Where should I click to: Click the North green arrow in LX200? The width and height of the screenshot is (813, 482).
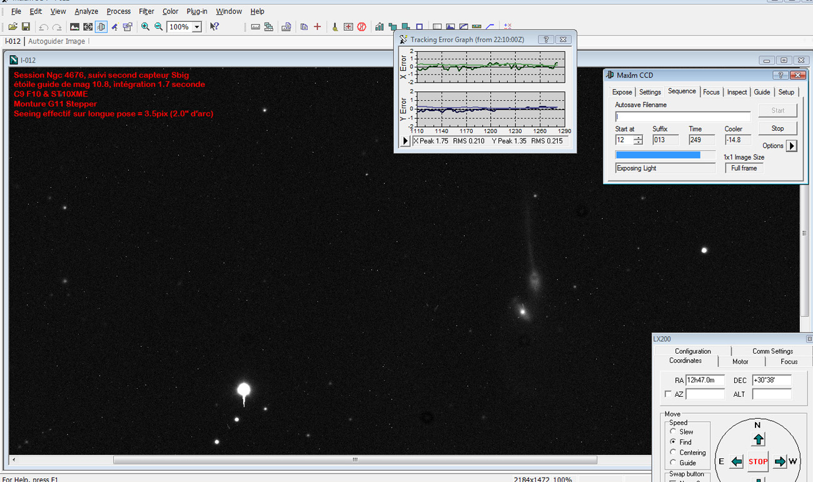pyautogui.click(x=758, y=439)
